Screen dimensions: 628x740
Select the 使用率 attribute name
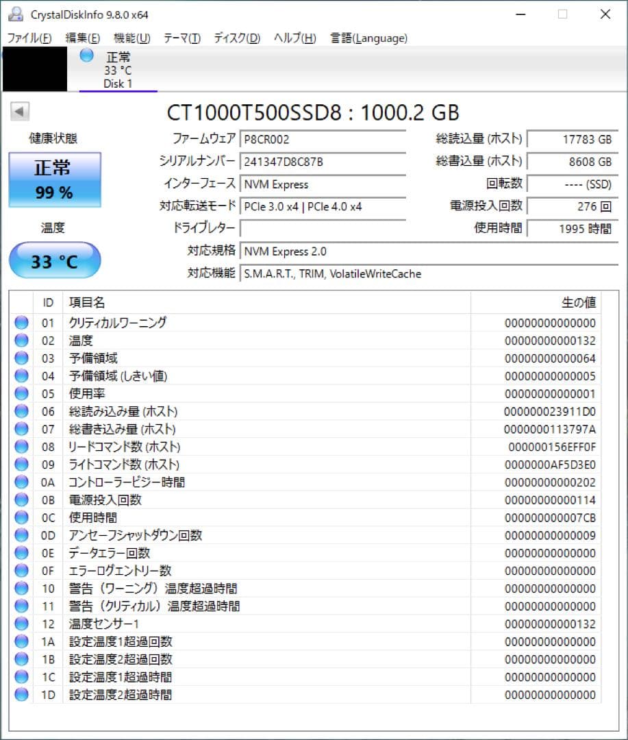click(x=87, y=393)
